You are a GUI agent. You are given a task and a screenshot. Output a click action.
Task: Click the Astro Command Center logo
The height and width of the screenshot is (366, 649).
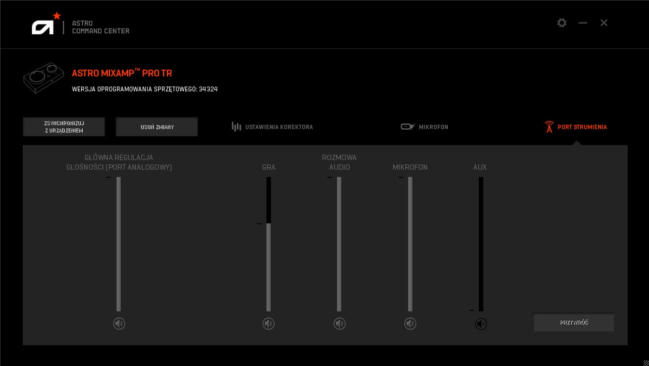coord(47,24)
